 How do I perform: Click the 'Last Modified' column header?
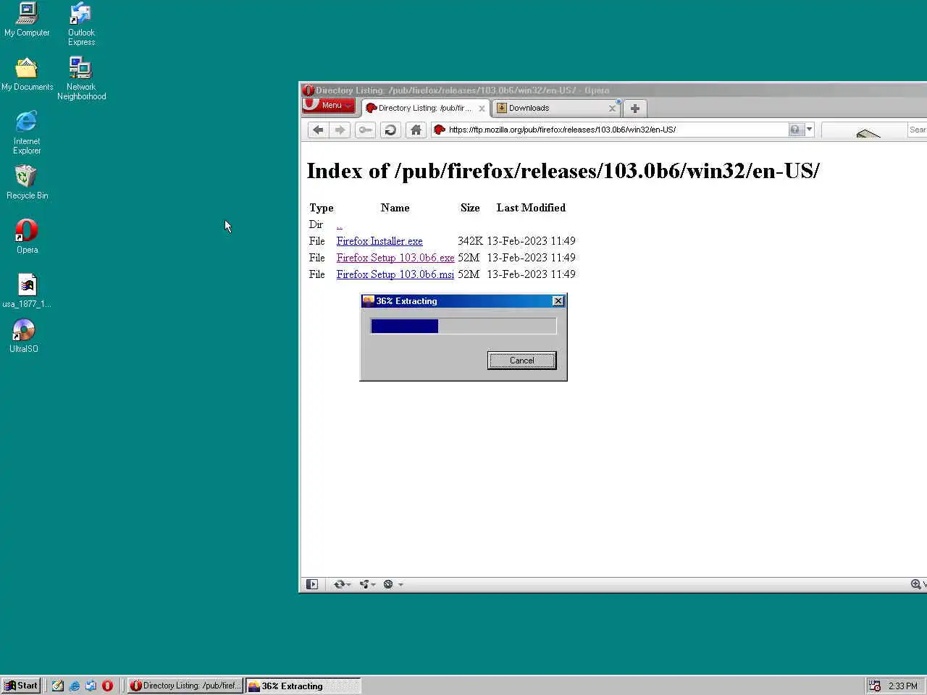pos(531,208)
